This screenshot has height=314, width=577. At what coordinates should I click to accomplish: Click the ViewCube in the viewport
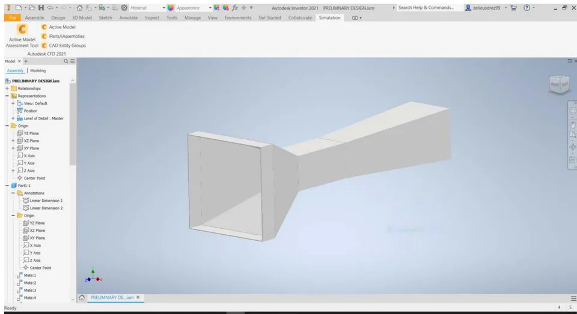click(560, 84)
